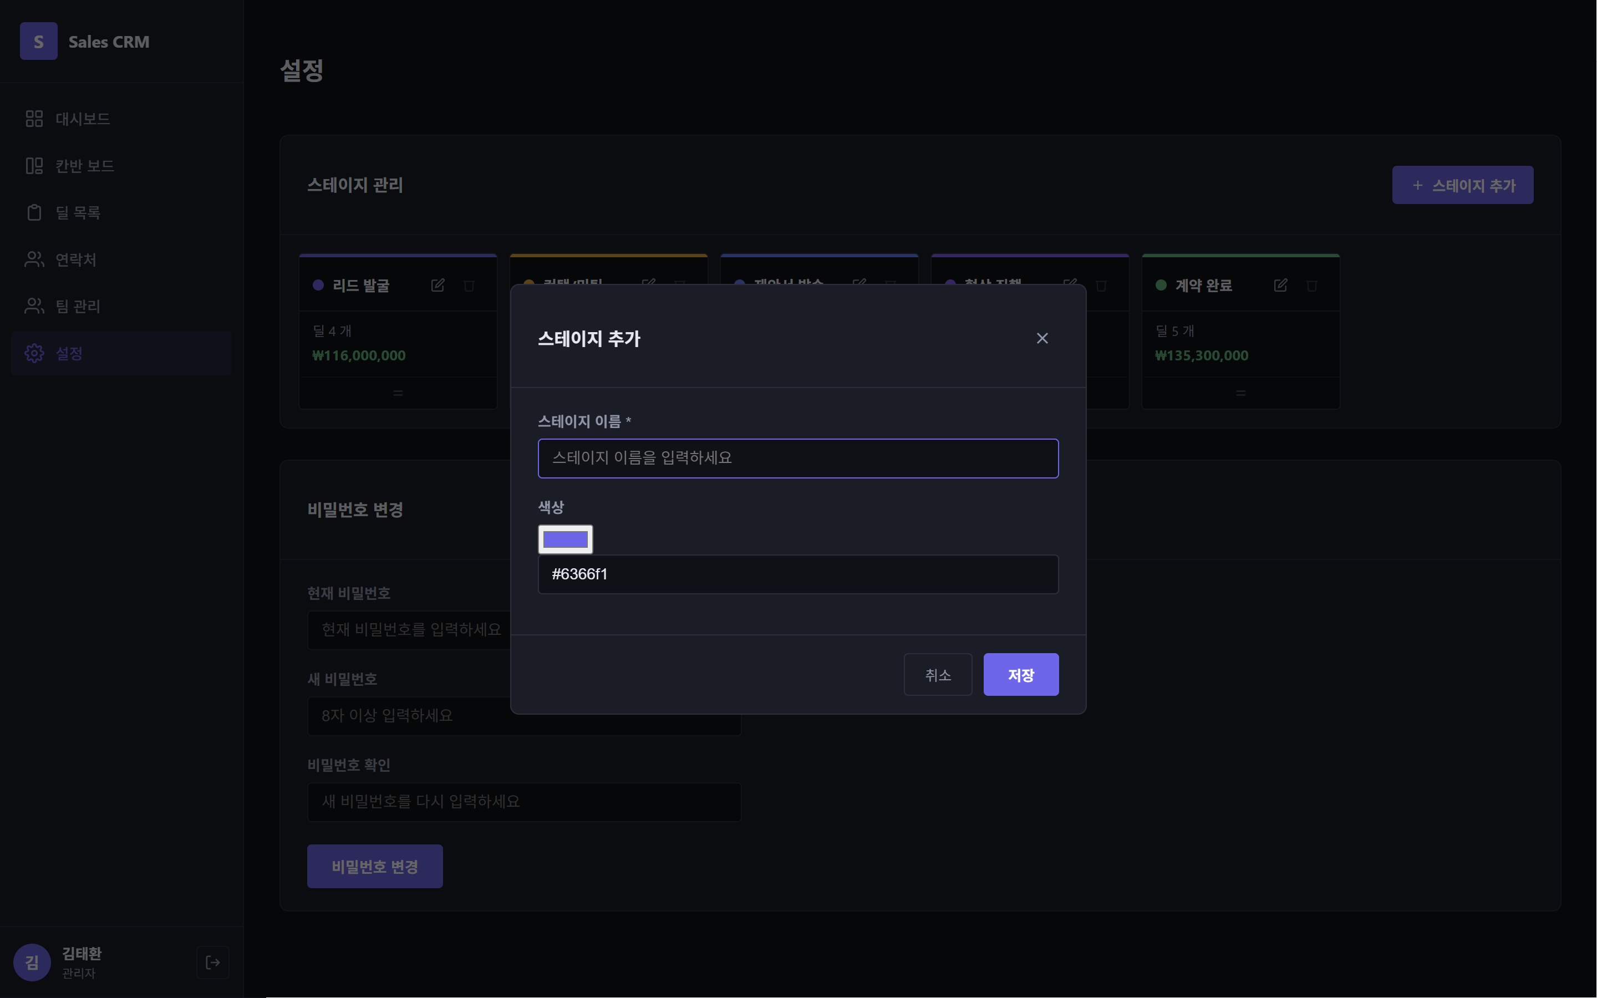Go to 딜 목록 page
Viewport: 1597px width, 998px height.
tap(121, 212)
